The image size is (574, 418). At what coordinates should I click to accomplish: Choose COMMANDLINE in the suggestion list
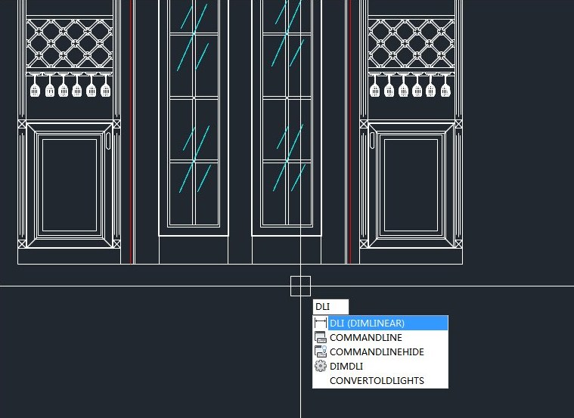point(380,337)
